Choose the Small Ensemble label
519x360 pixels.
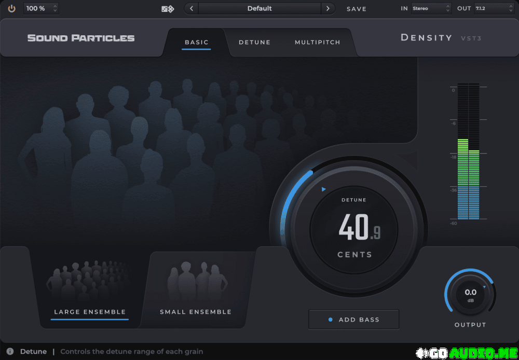(x=196, y=312)
